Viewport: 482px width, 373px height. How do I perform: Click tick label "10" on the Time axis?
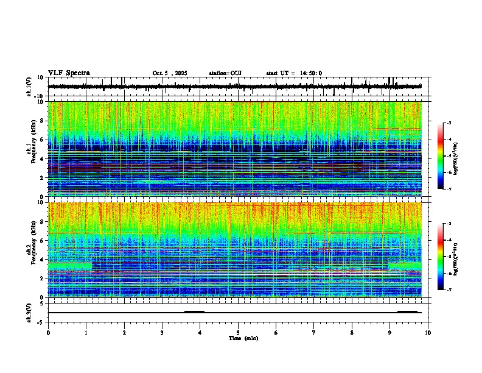[x=428, y=333]
